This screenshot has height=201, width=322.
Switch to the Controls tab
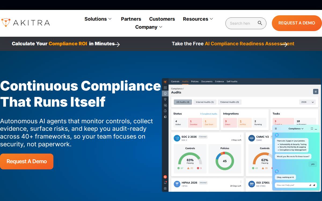tap(175, 81)
